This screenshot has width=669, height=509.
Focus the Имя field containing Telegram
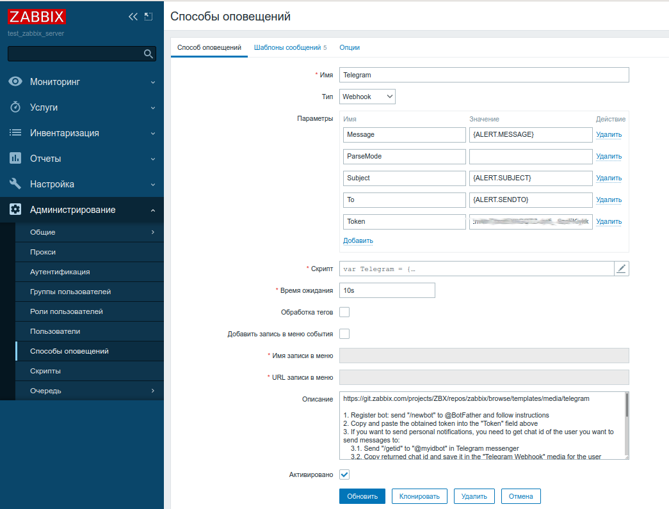(x=484, y=75)
